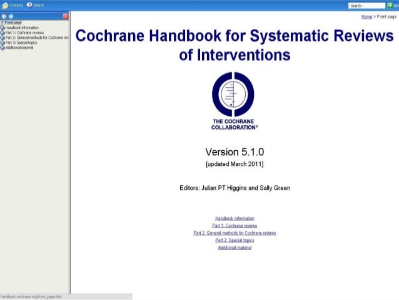Open Additional material link on the page
Image resolution: width=399 pixels, height=300 pixels.
[x=235, y=248]
